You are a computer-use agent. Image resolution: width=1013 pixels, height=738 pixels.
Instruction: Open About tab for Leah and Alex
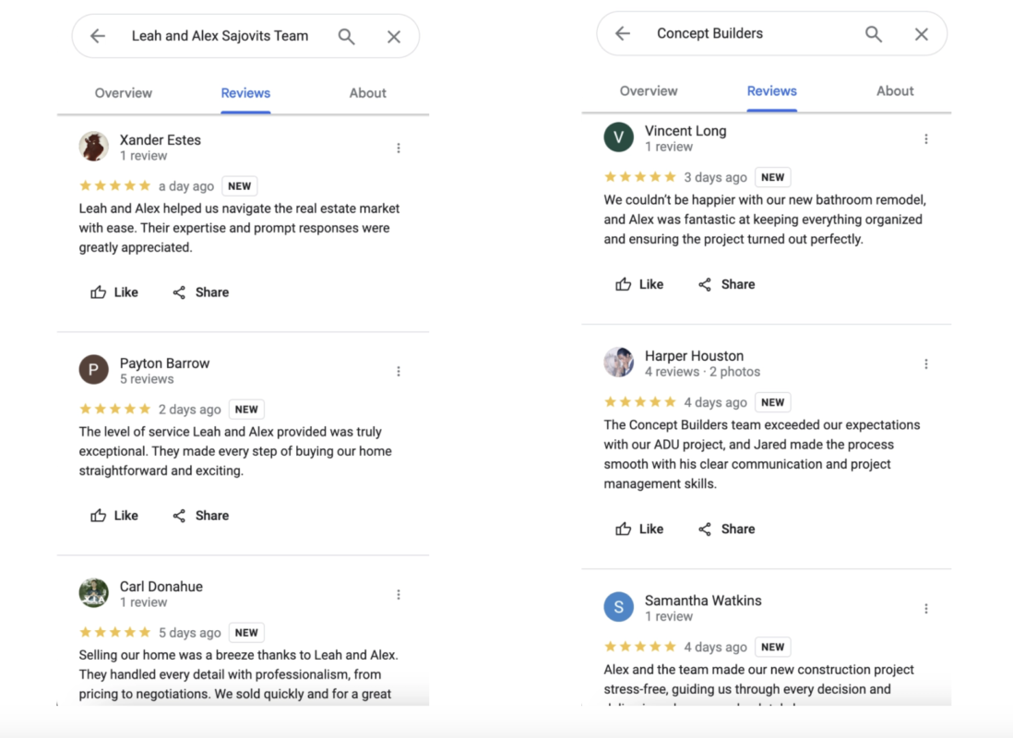coord(367,93)
